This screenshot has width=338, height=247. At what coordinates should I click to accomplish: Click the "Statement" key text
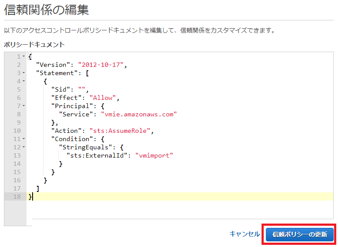[x=57, y=73]
